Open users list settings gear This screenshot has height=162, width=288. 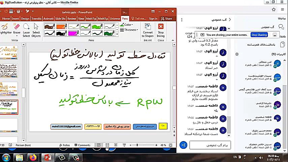(237, 54)
